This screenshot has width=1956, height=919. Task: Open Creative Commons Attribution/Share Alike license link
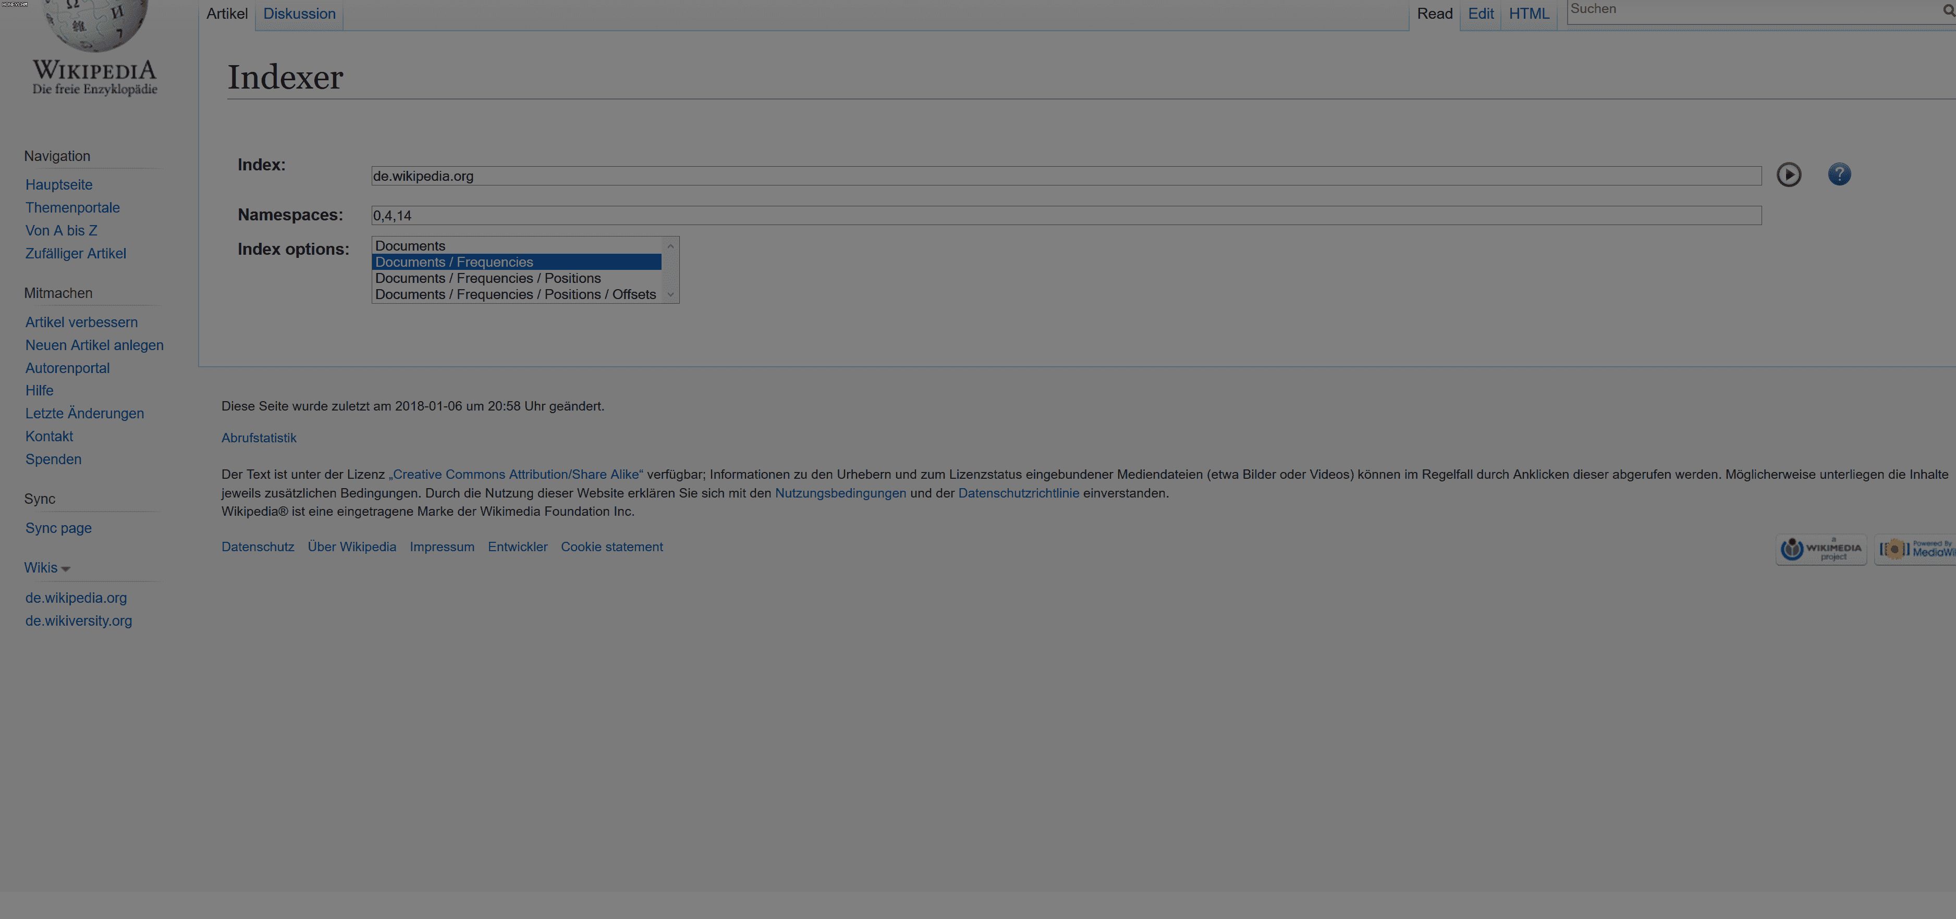tap(516, 474)
